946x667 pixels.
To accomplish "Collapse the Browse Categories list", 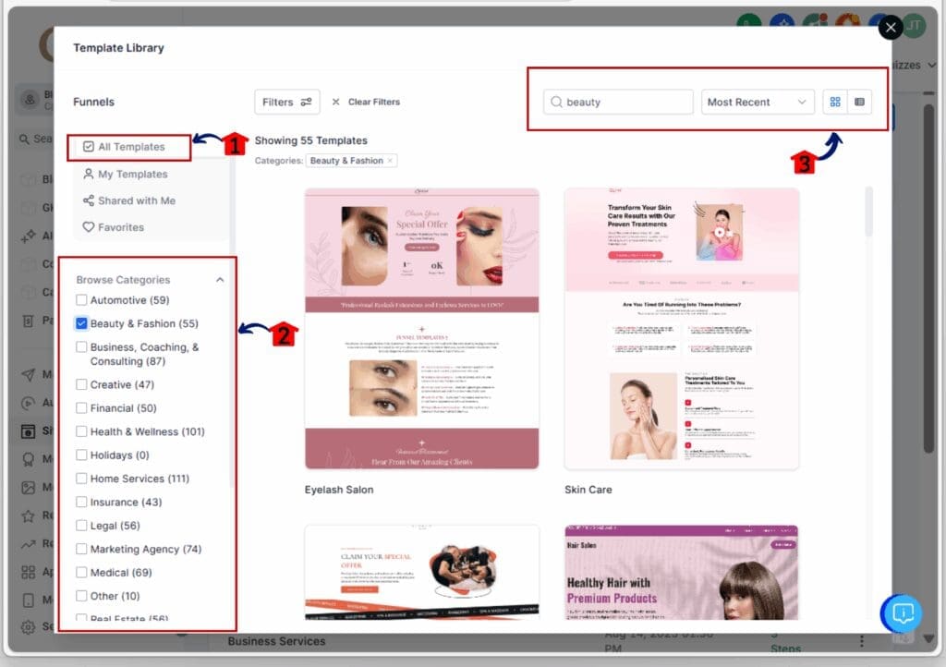I will click(220, 279).
